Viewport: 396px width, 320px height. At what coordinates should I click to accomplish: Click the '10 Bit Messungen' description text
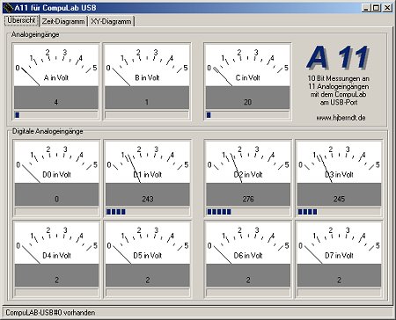[338, 91]
